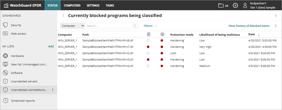Open the Unprotected servers list

24,81
